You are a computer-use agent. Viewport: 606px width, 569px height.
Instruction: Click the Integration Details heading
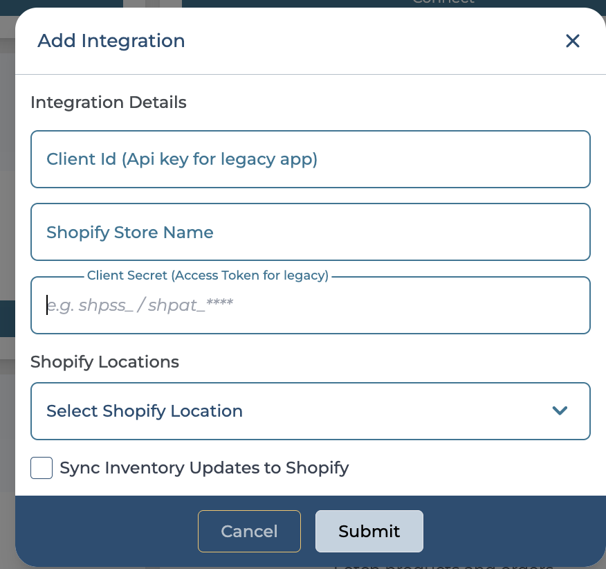pos(109,102)
